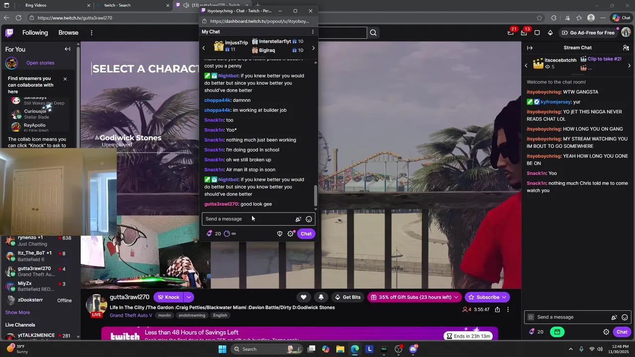Click Open stories link
Screen dimensions: 635x357
pyautogui.click(x=40, y=63)
